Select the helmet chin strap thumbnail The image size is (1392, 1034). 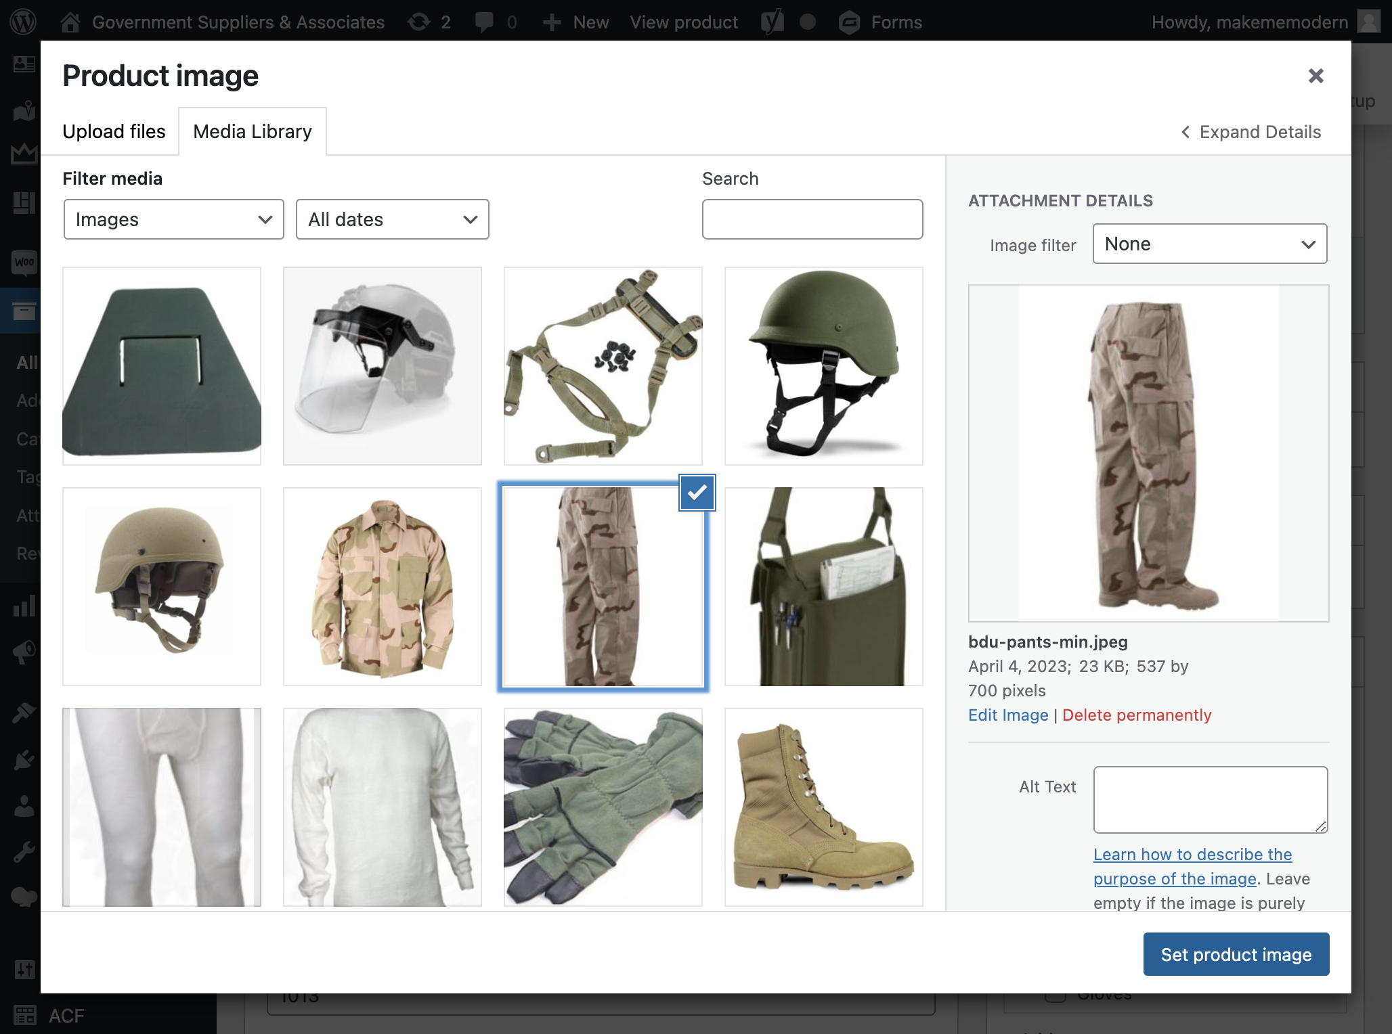pyautogui.click(x=603, y=366)
